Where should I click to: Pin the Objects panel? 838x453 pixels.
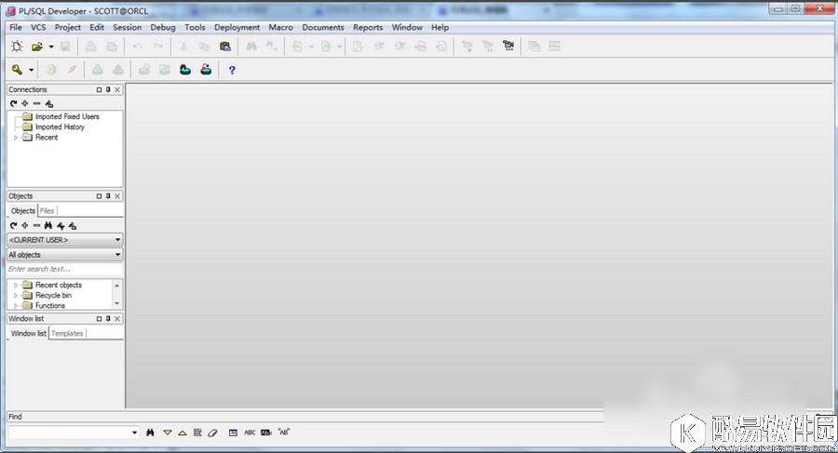click(108, 196)
